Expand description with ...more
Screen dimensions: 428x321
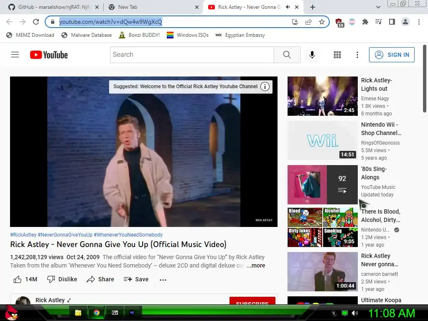[x=256, y=265]
